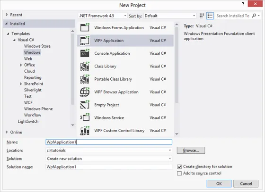Expand the Office templates node
The height and width of the screenshot is (192, 265).
coord(21,65)
